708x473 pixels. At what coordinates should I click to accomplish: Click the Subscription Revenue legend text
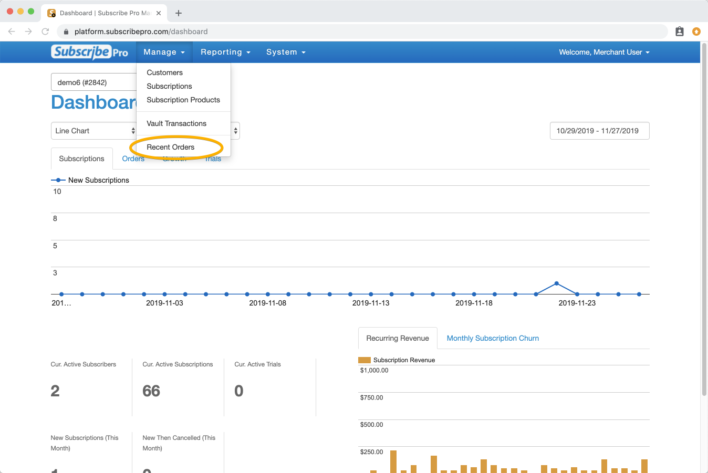(x=404, y=360)
